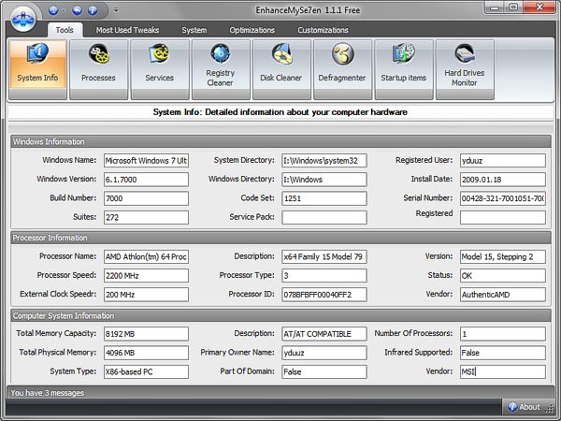Click the Processor Information section header
561x421 pixels.
(280, 238)
